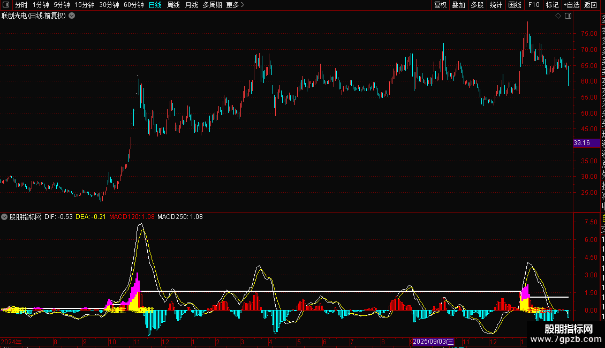Click the diamond marker icon above chart

click(558, 16)
